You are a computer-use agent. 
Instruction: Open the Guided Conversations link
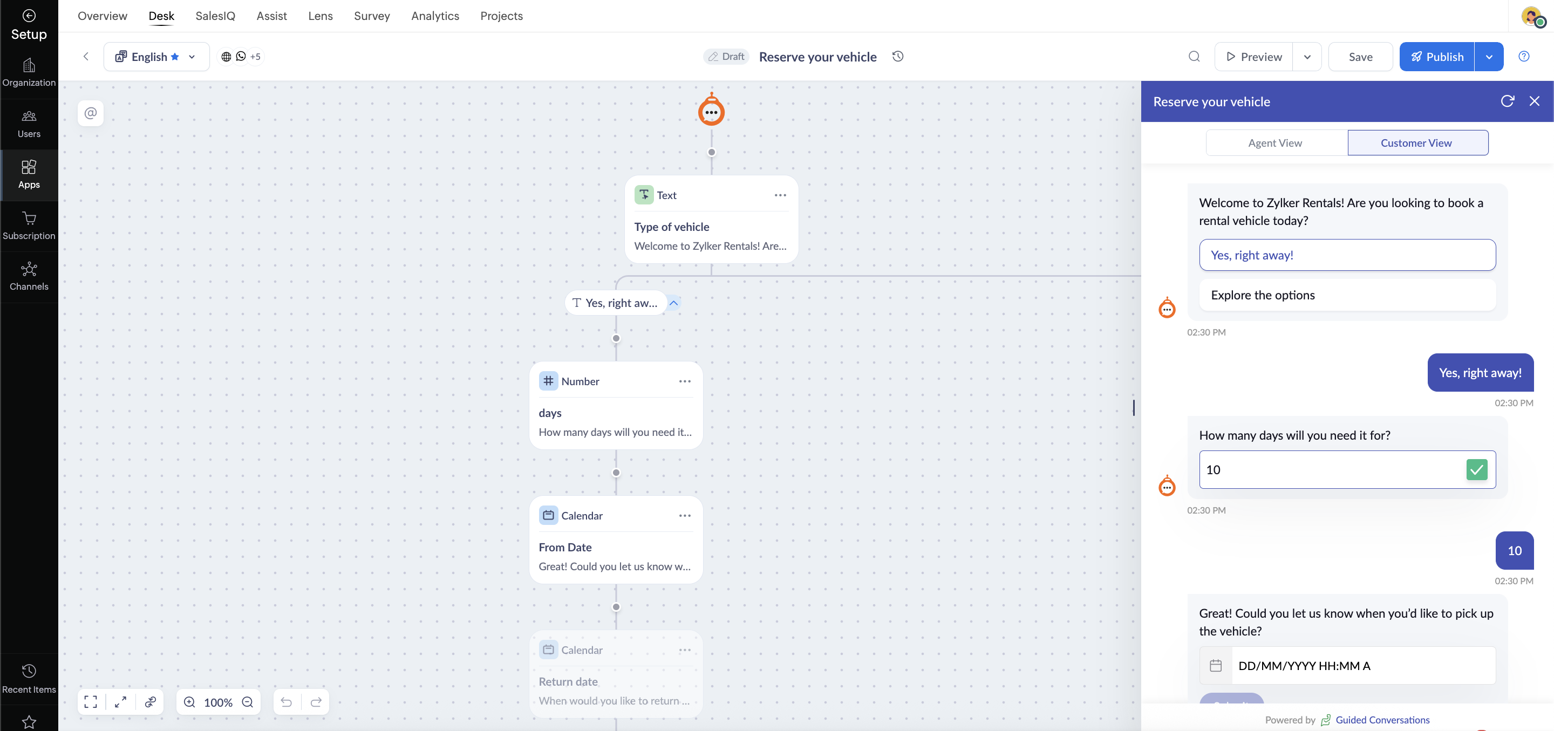click(1382, 720)
